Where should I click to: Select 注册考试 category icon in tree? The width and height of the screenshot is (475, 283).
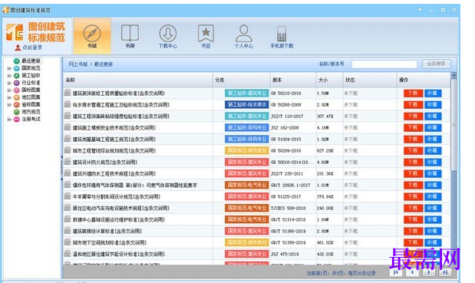click(17, 119)
